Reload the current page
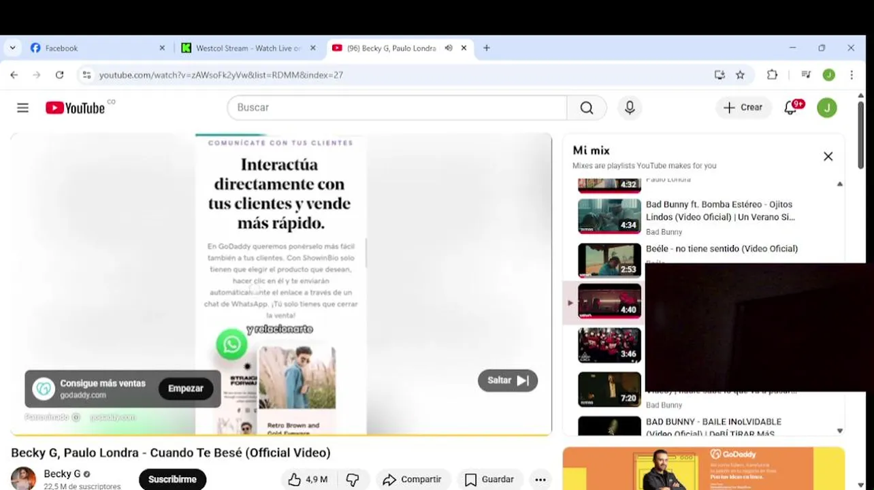874x490 pixels. point(59,75)
